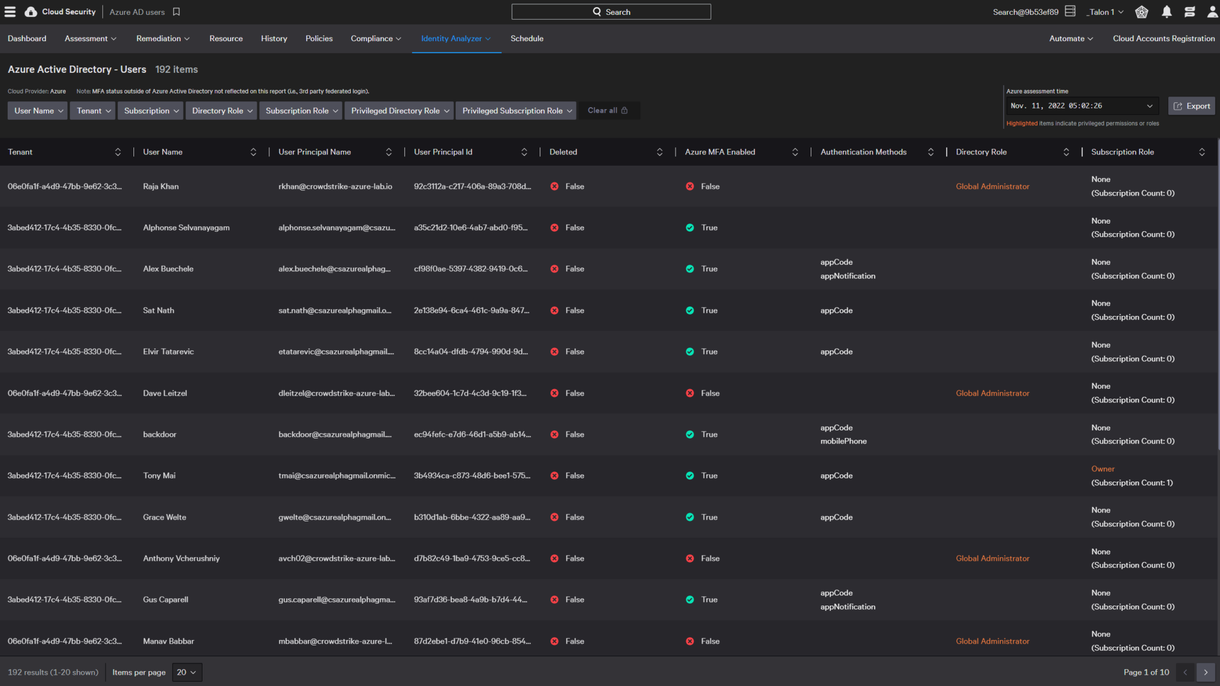Screen dimensions: 1220x686
Task: Click the CrowdStrike pentagon badge icon
Action: tap(1142, 11)
